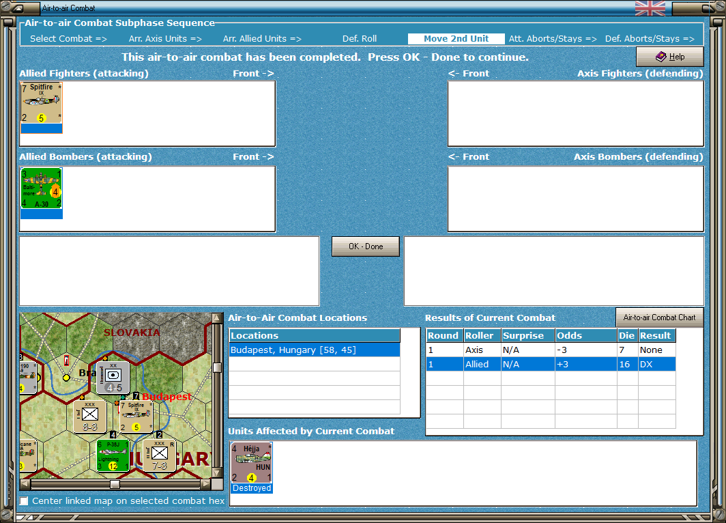
Task: Click the British flag icon in title bar
Action: point(650,8)
